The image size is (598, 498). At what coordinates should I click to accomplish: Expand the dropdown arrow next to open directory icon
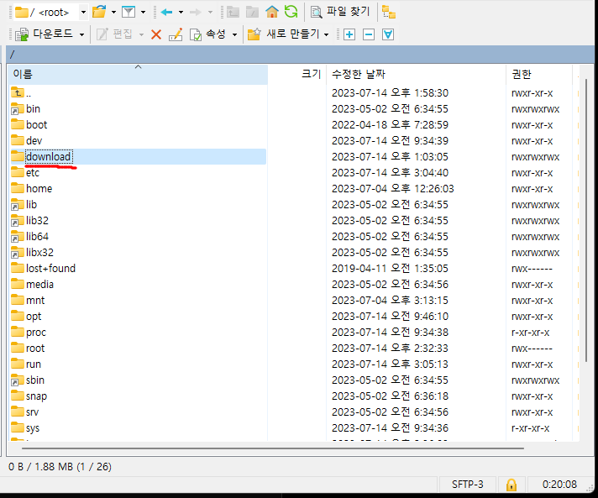pos(113,13)
